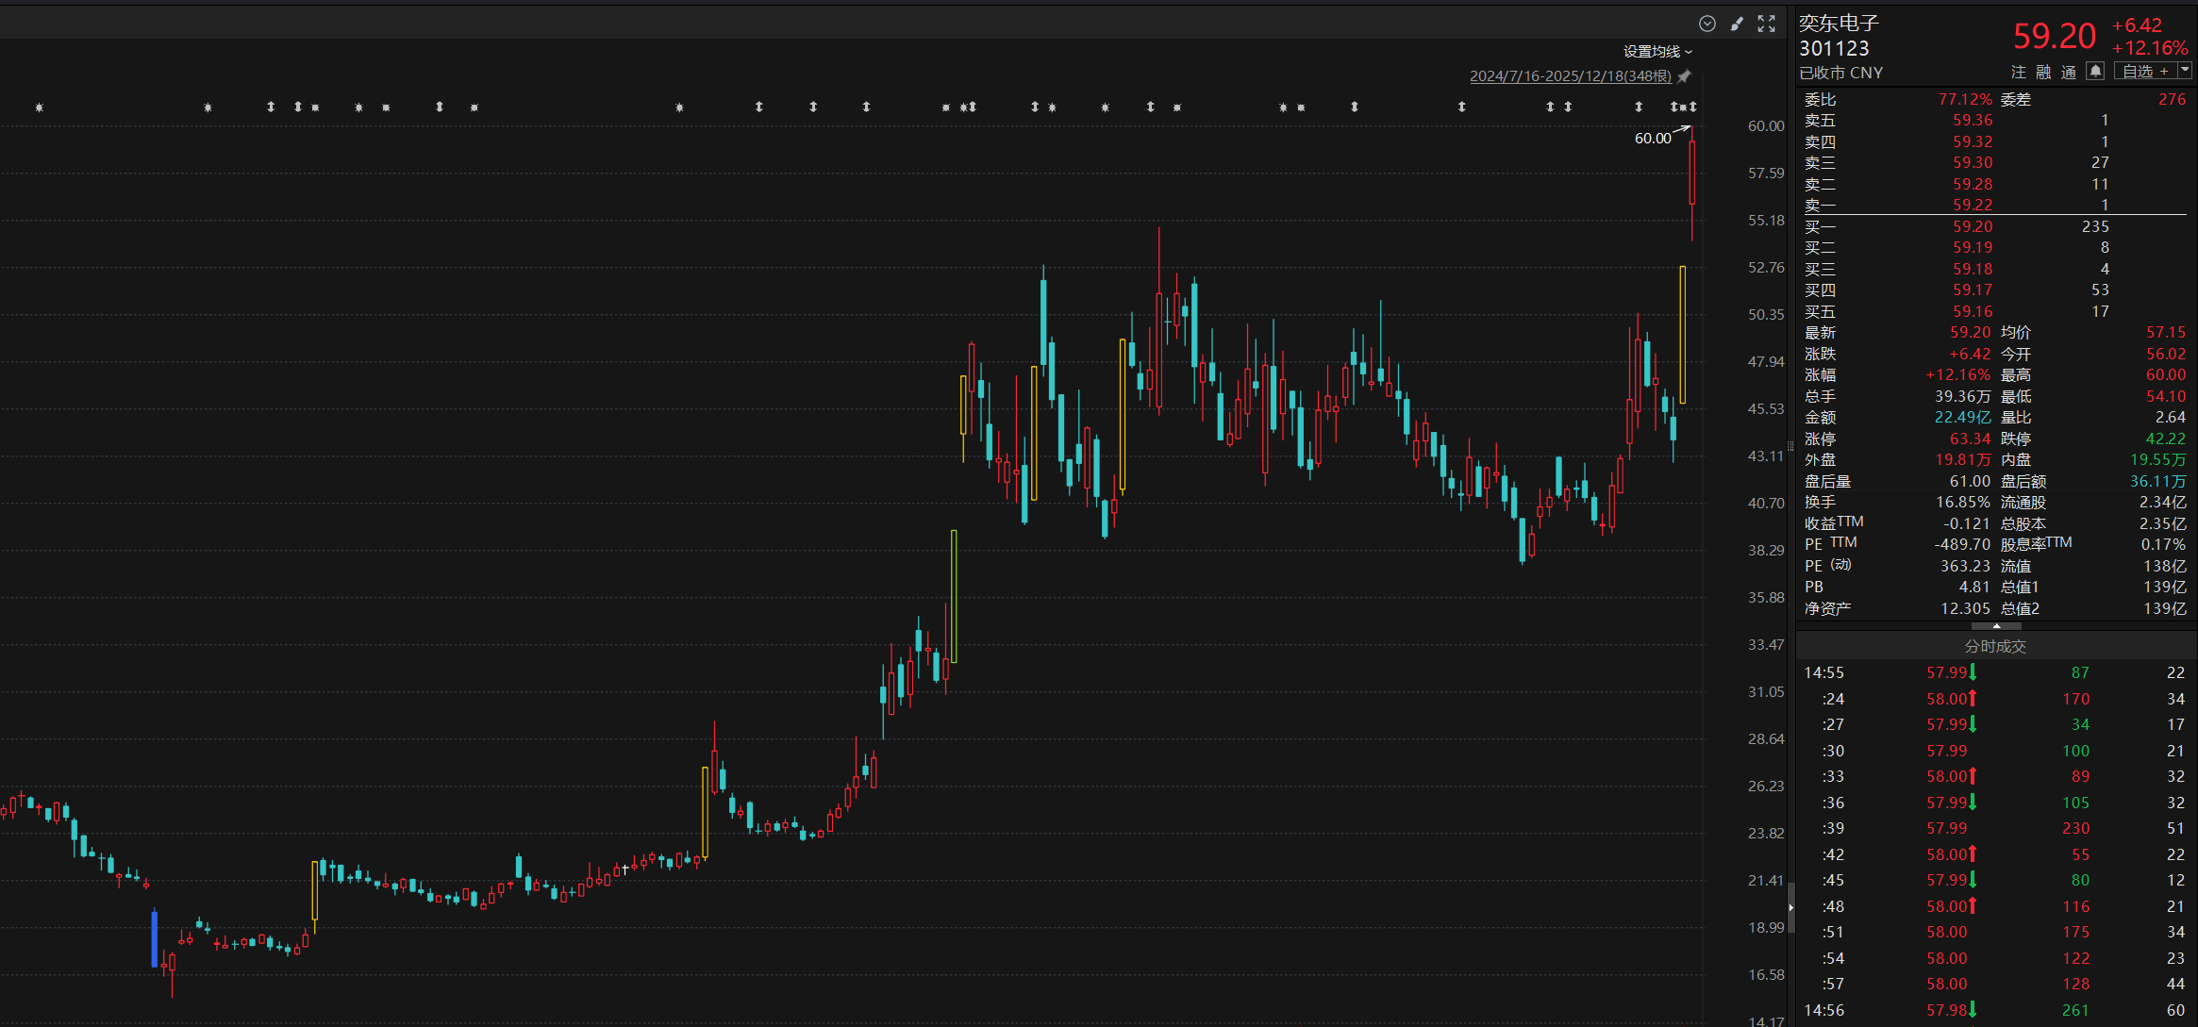The width and height of the screenshot is (2198, 1027).
Task: Expand the 自选 watchlist dropdown arrow
Action: [2185, 71]
